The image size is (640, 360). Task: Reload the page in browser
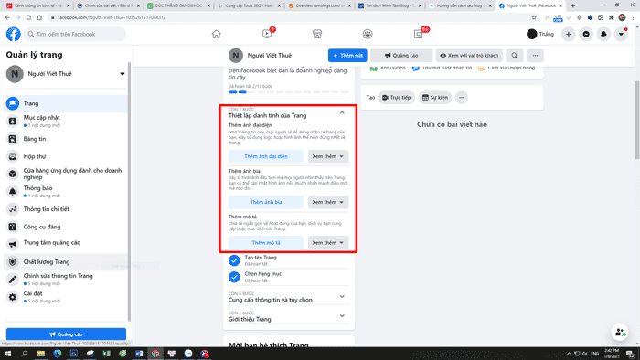pos(28,17)
